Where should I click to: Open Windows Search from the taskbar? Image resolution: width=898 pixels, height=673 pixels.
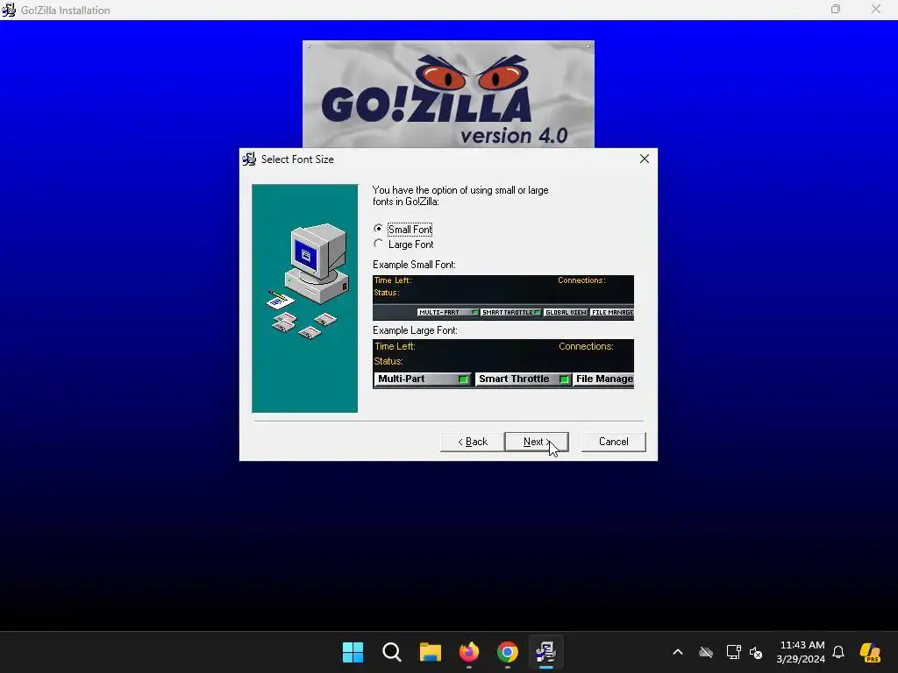click(x=392, y=652)
